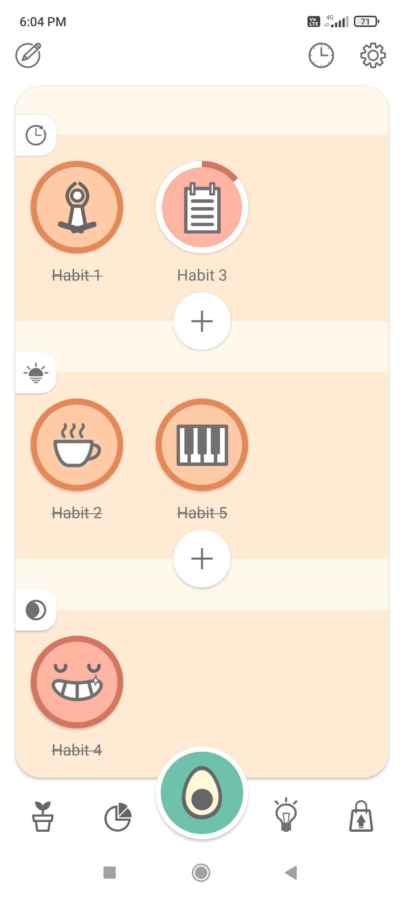Viewport: 404px width, 898px height.
Task: Open the history clock icon at top
Action: click(x=321, y=55)
